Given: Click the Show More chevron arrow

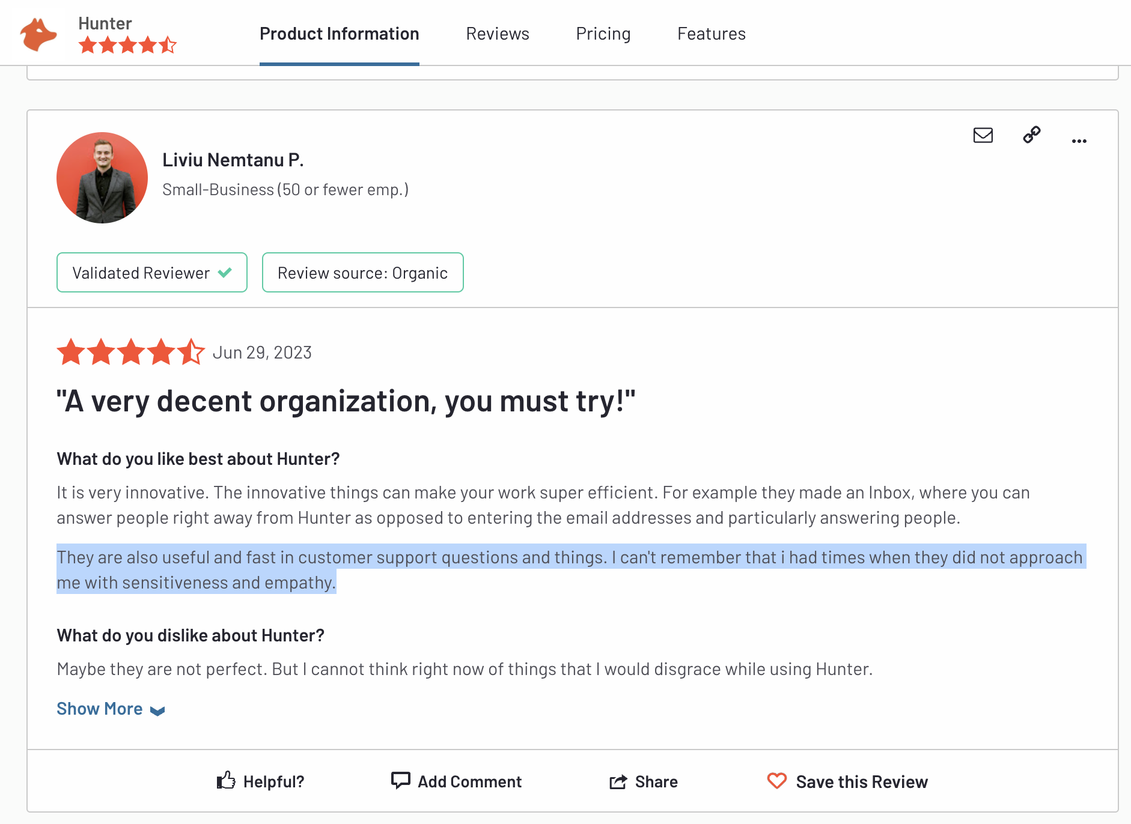Looking at the screenshot, I should click(x=157, y=711).
